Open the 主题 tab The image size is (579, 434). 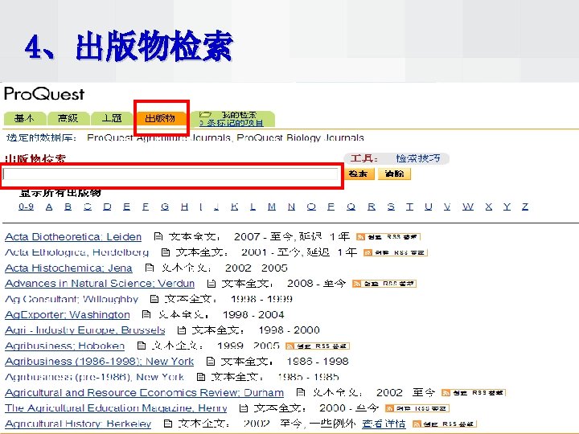click(112, 118)
